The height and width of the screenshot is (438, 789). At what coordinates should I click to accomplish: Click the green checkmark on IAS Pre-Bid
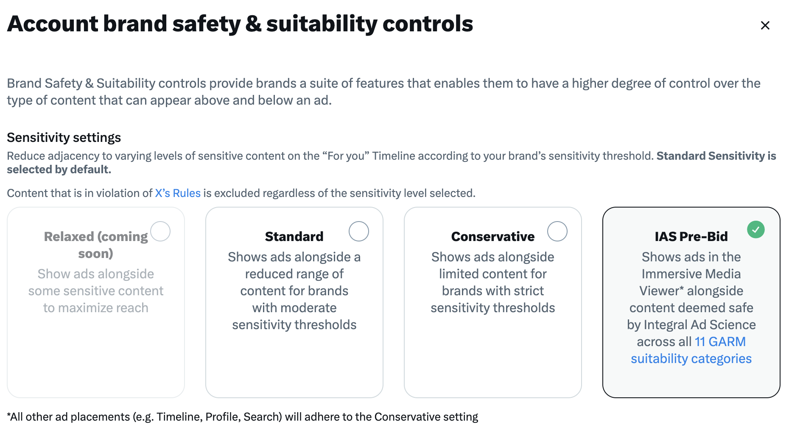755,230
